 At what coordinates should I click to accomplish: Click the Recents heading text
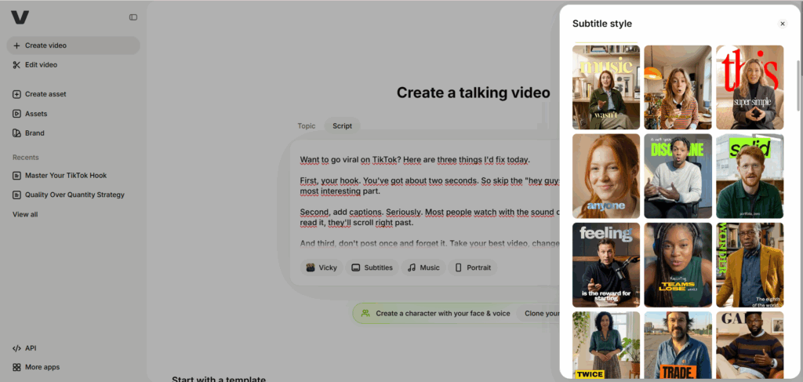click(x=26, y=158)
